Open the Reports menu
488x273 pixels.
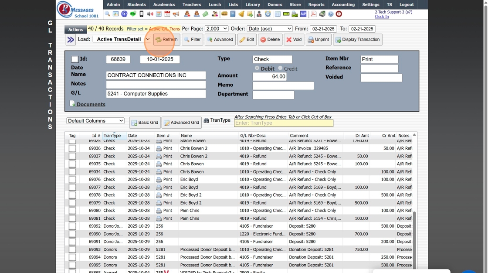(316, 5)
